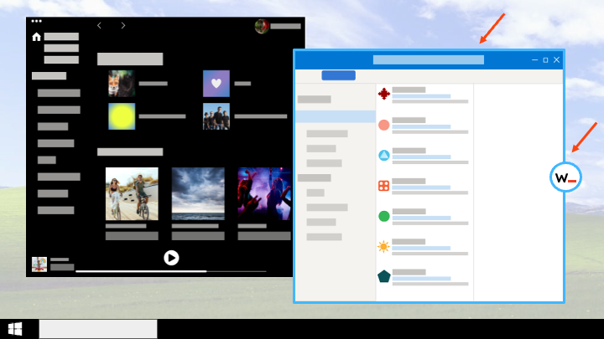Select the highlighted folder in mail sidebar
Screen dimensions: 604x339
tap(336, 116)
